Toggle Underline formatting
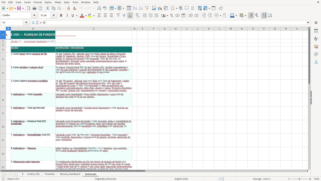321x181 pixels. point(72,16)
